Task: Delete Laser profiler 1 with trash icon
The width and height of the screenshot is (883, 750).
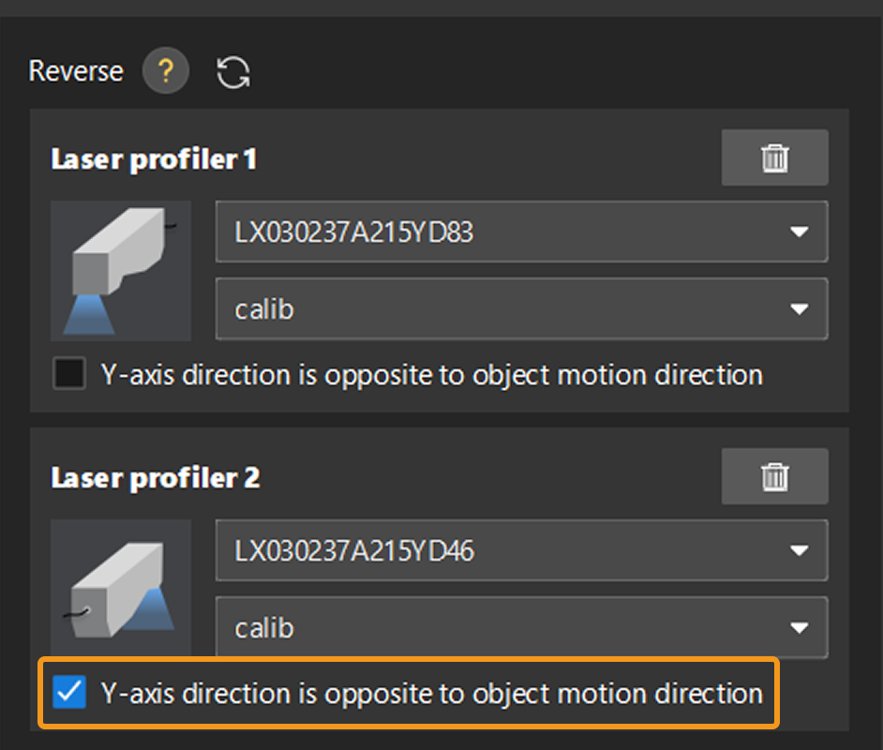Action: click(x=774, y=158)
